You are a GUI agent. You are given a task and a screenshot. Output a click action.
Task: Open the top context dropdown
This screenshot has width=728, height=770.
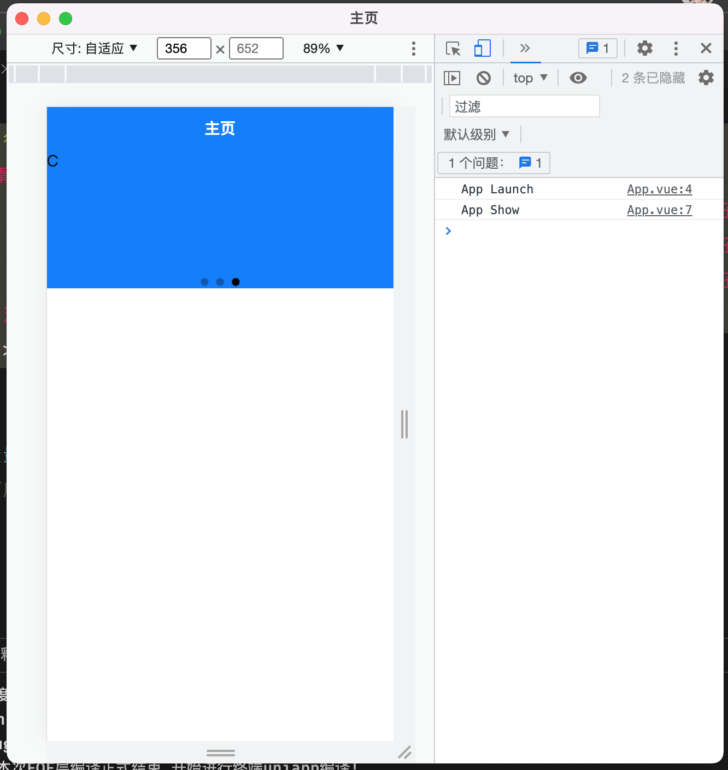[530, 78]
